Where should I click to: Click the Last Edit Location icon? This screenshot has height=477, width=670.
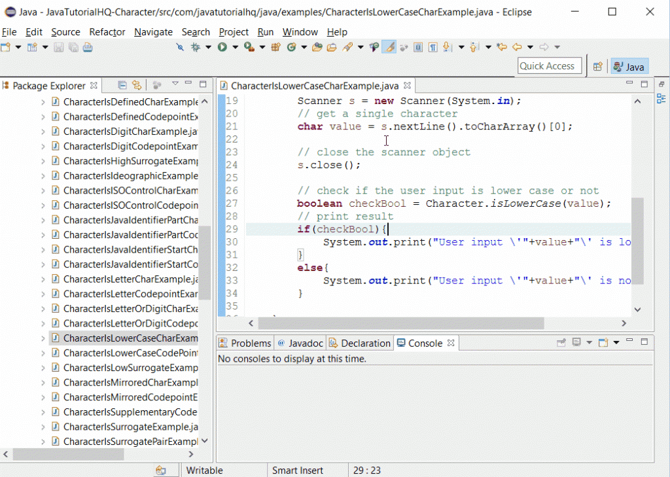pos(502,47)
